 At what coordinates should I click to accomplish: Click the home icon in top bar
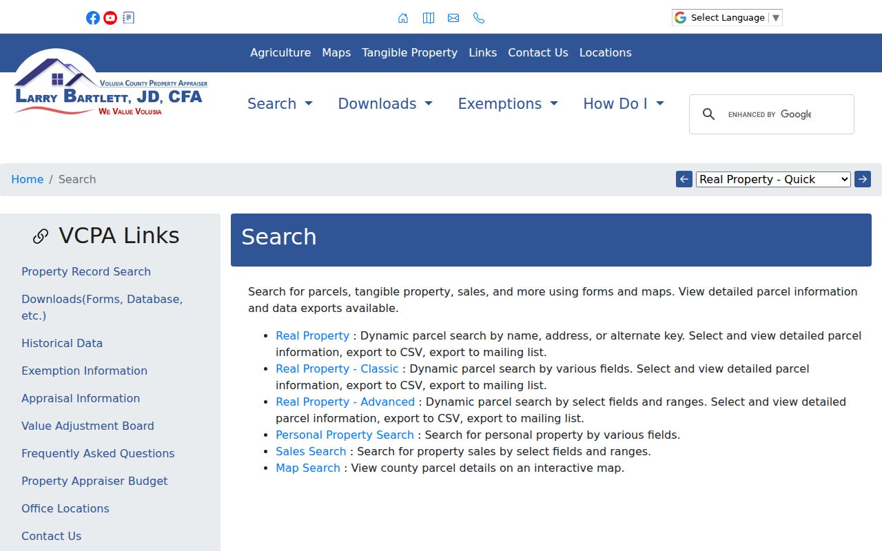403,18
